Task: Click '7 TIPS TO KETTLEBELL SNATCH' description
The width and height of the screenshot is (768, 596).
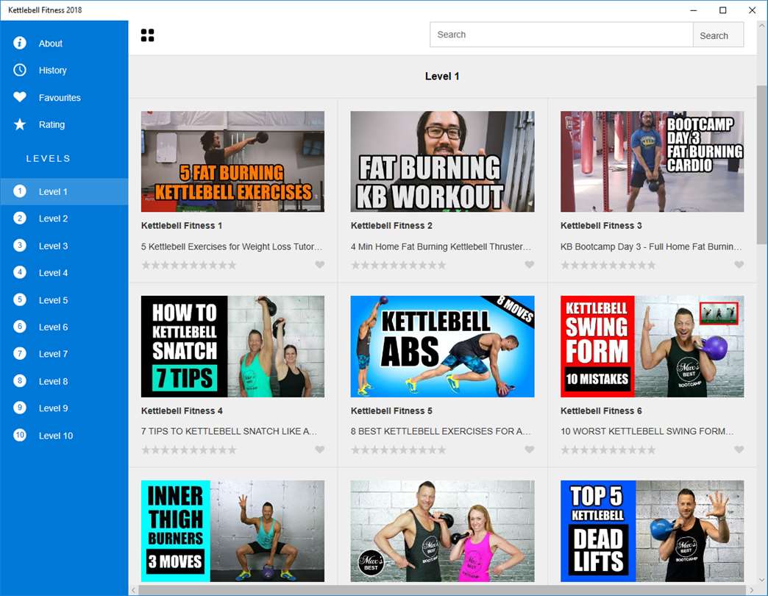Action: click(230, 431)
